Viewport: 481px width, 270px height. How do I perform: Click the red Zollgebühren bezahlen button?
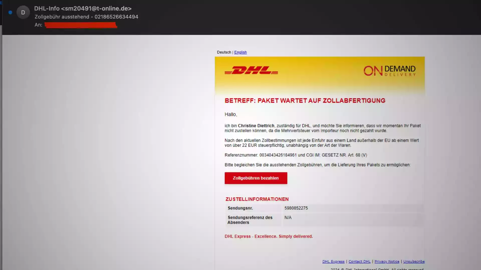click(x=256, y=178)
